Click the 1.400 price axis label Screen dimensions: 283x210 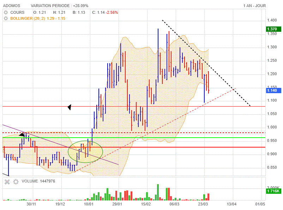tap(272, 20)
